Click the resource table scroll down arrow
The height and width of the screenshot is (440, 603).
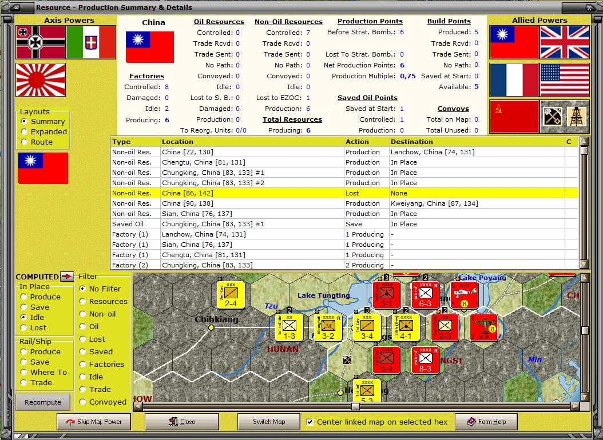click(584, 264)
